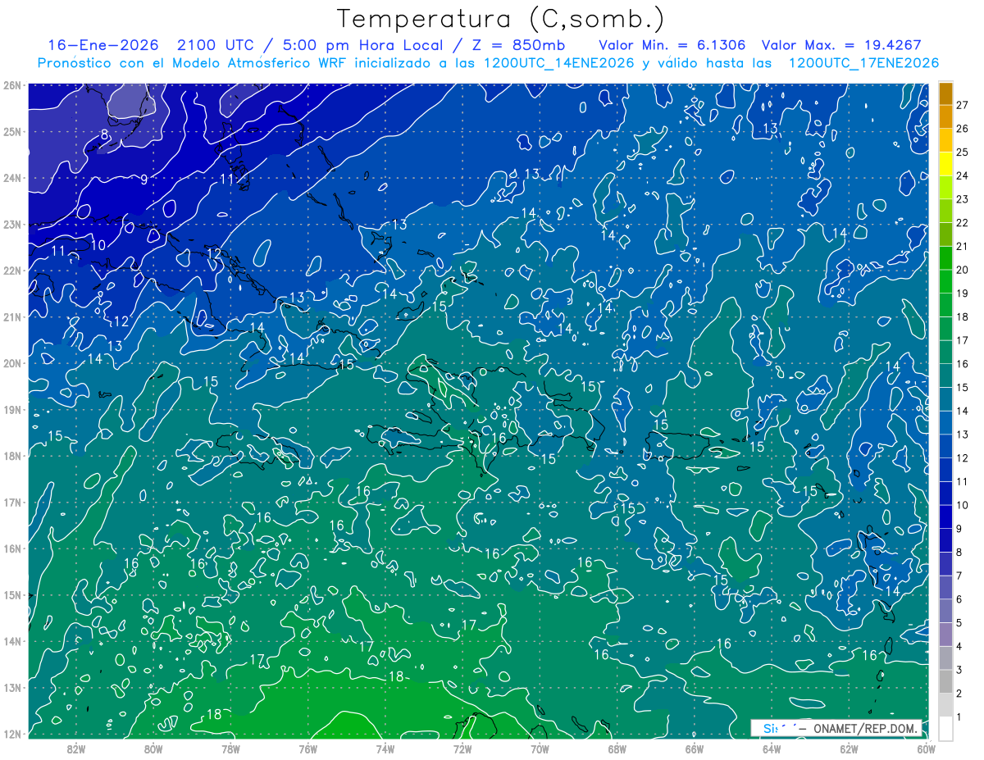This screenshot has height=760, width=984.
Task: Click purple legend swatch between 4 and 5
Action: [x=945, y=635]
